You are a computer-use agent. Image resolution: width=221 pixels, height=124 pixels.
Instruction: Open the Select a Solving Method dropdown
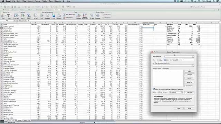176,92
